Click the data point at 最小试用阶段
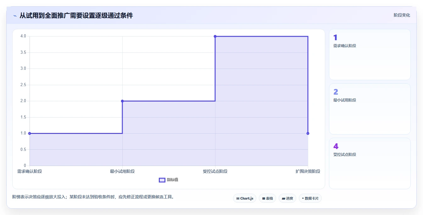This screenshot has height=215, width=423. [x=122, y=101]
